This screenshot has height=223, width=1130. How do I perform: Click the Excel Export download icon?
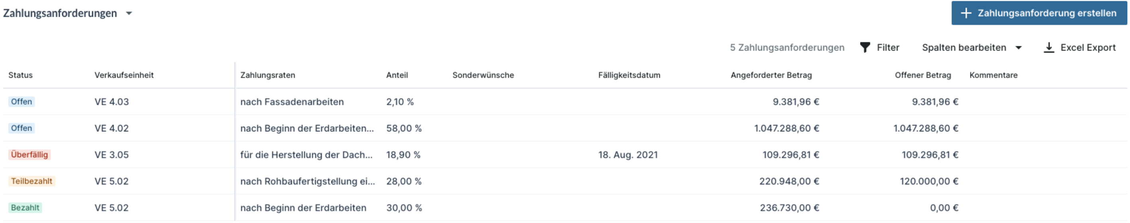pos(1048,47)
